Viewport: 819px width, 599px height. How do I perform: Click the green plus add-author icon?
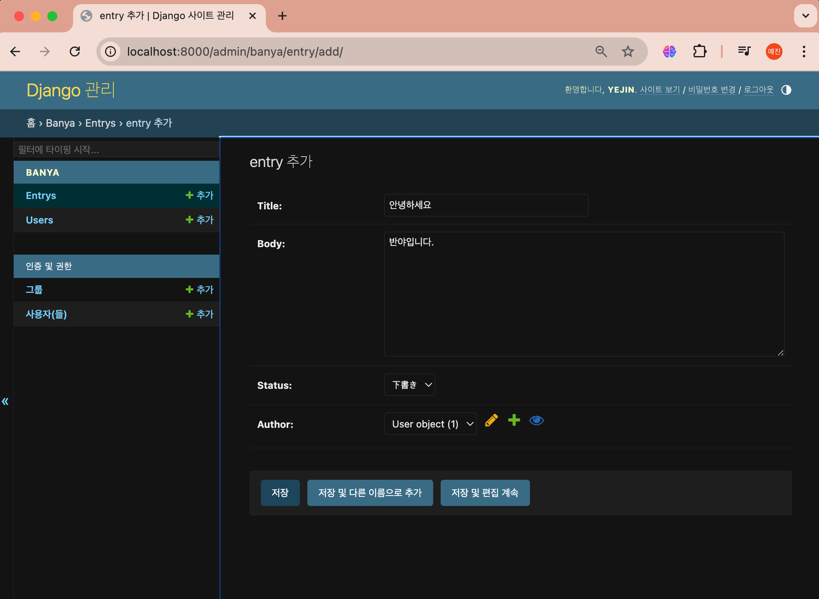(514, 420)
